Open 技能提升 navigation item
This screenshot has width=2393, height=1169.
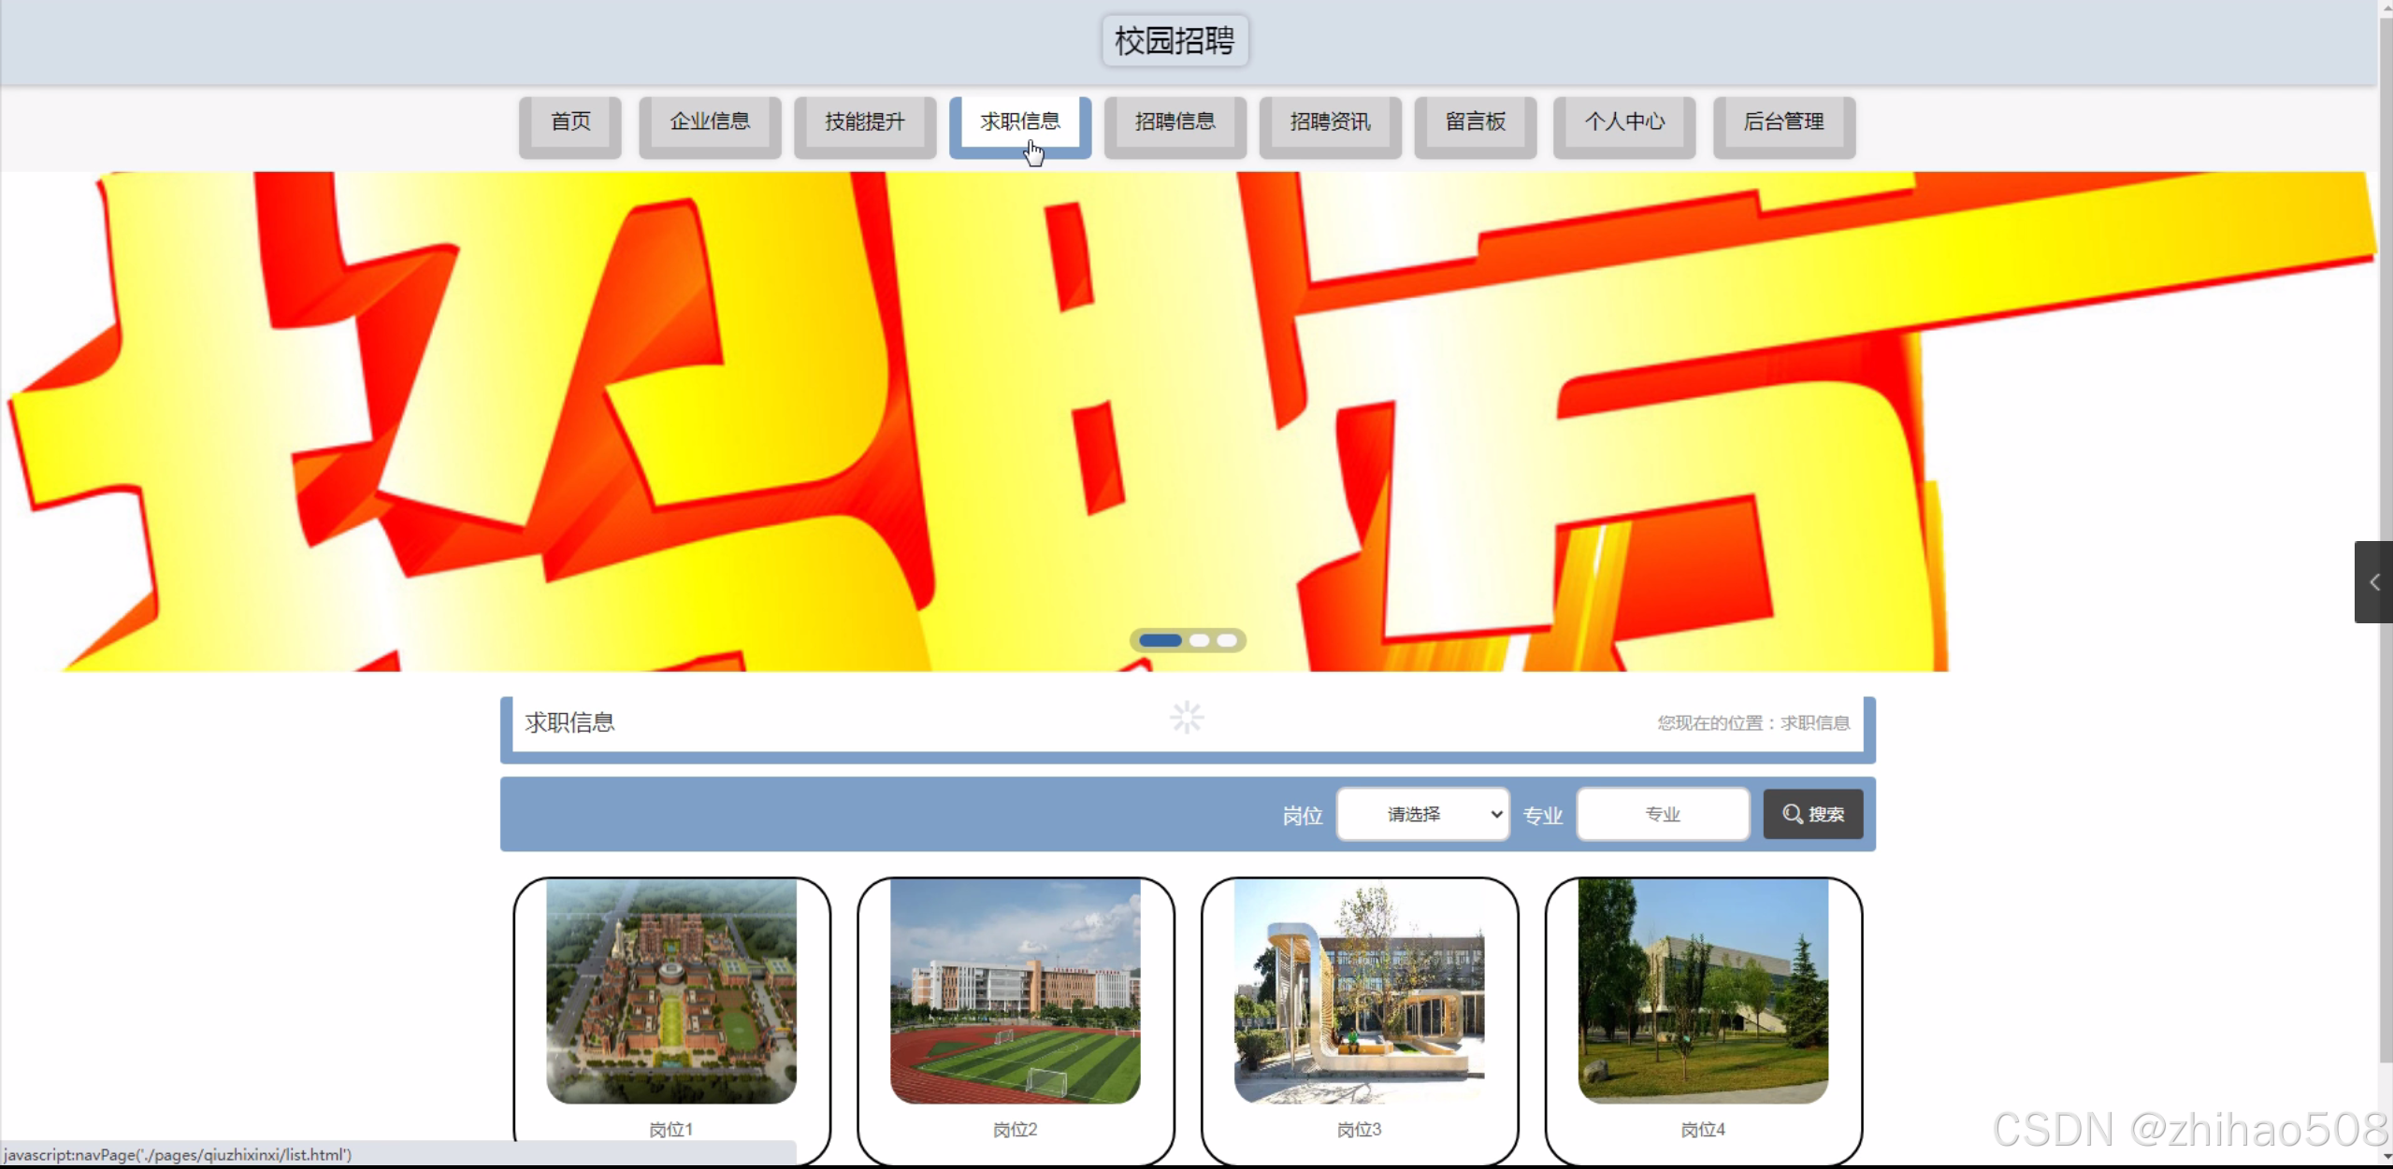tap(865, 122)
